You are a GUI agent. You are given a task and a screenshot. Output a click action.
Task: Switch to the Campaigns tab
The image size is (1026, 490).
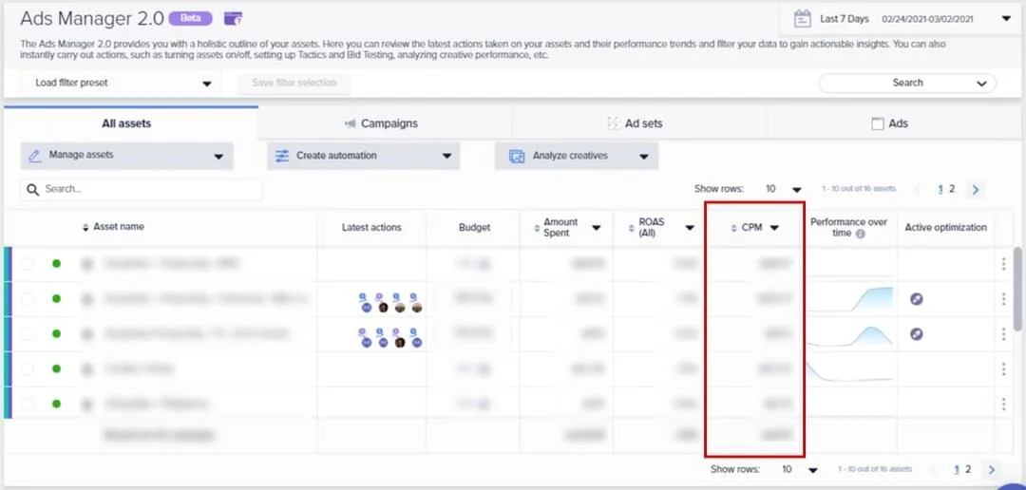pyautogui.click(x=385, y=123)
